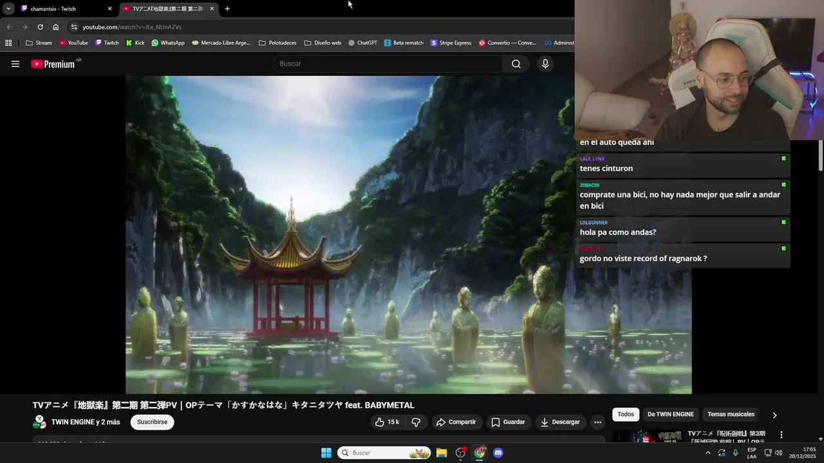
Task: Open the WhatsApp bookmark
Action: (168, 43)
